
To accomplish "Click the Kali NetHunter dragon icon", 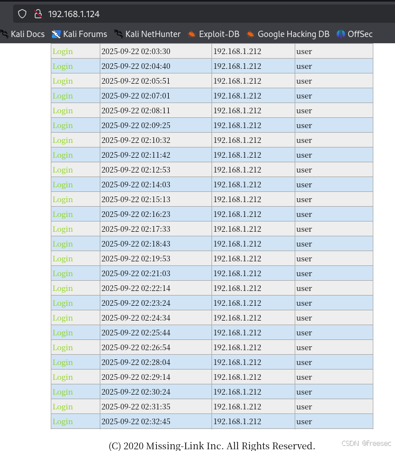I will 119,34.
